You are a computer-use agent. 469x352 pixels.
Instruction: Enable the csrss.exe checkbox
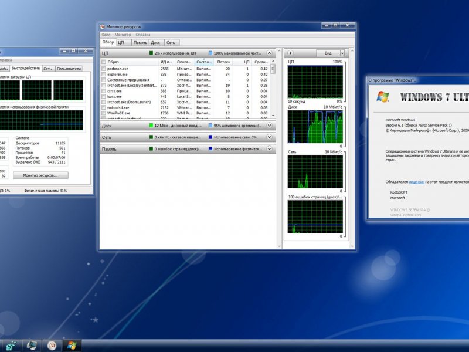[104, 91]
